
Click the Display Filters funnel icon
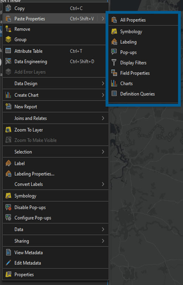click(x=114, y=63)
